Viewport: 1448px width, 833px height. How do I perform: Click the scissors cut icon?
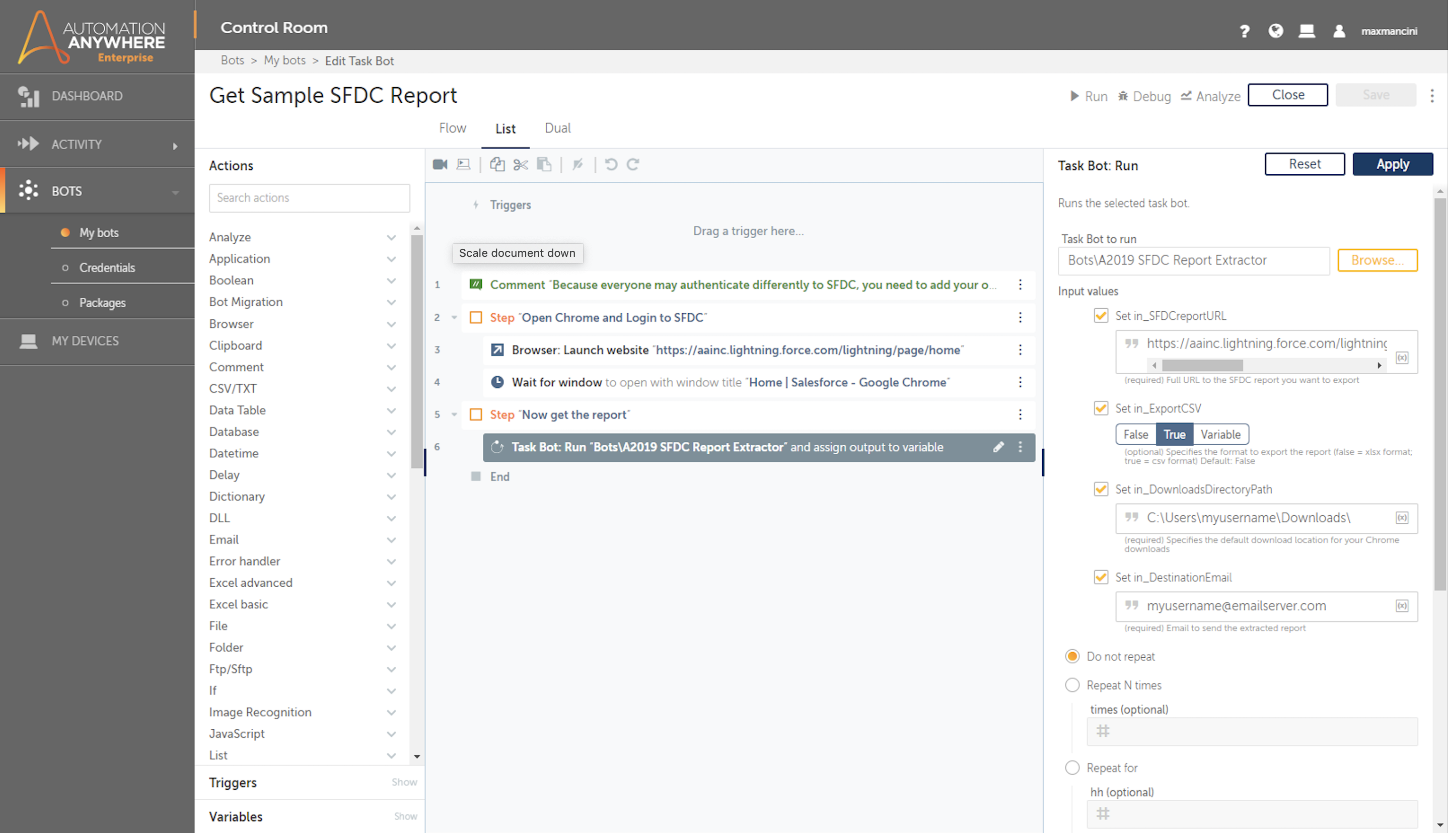[521, 165]
